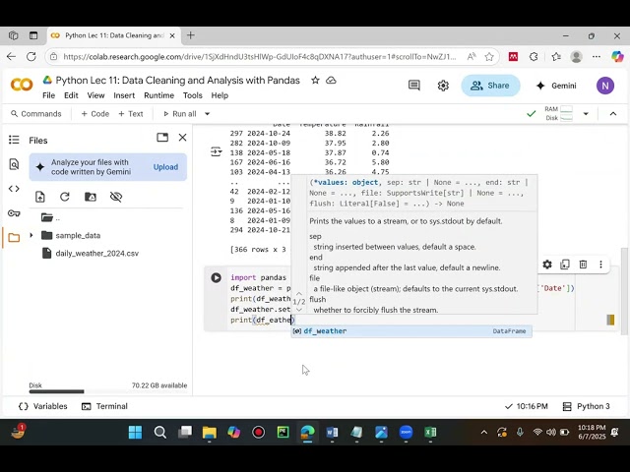Open the Copilot icon in browser toolbar
This screenshot has width=630, height=472.
coord(617,57)
